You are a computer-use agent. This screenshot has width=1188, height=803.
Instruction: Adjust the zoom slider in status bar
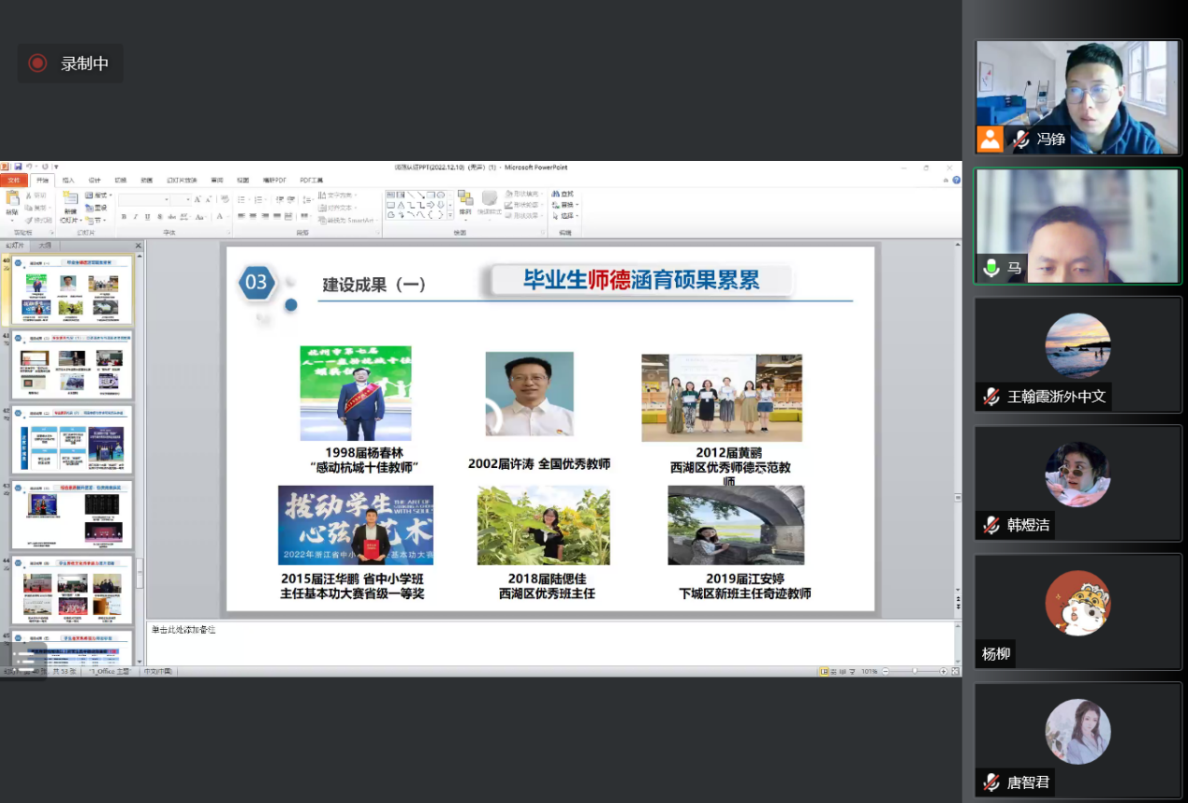click(915, 671)
